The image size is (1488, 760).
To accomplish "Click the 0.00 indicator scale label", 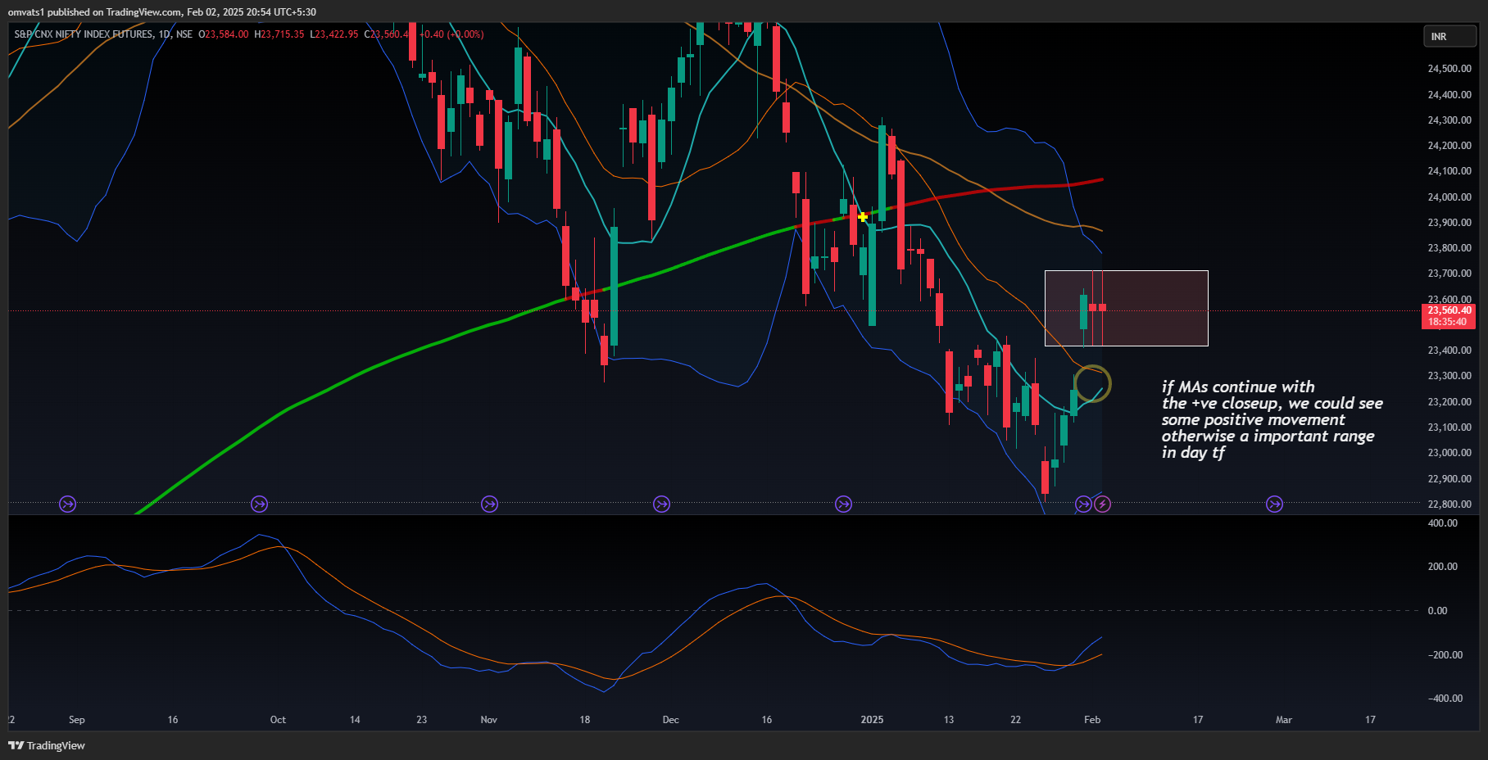I will pyautogui.click(x=1437, y=611).
